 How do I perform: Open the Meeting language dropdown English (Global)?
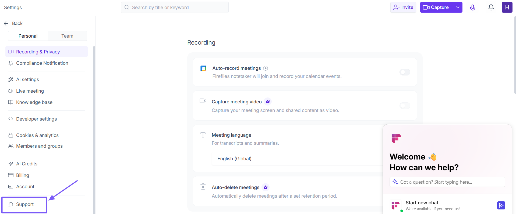297,158
